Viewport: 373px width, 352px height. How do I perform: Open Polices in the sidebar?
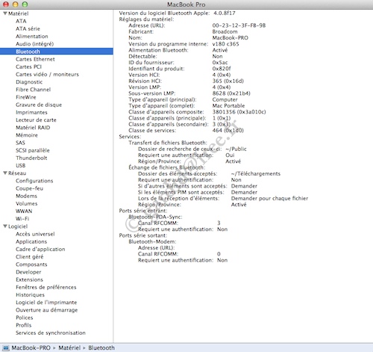(24, 318)
